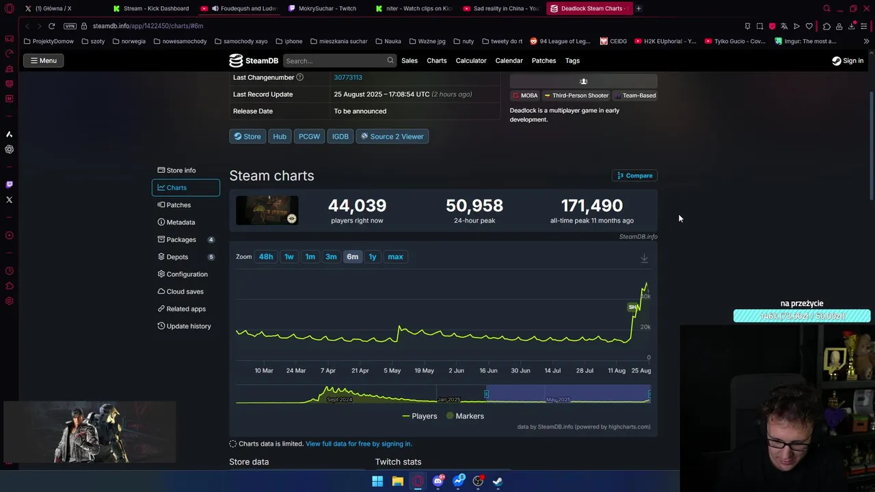Click View full data for free link
The width and height of the screenshot is (875, 492).
pyautogui.click(x=359, y=444)
